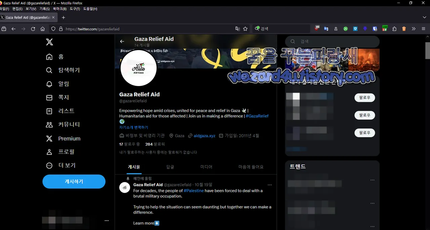430x230 pixels.
Task: Open aidgaza.xyz profile link
Action: 205,136
